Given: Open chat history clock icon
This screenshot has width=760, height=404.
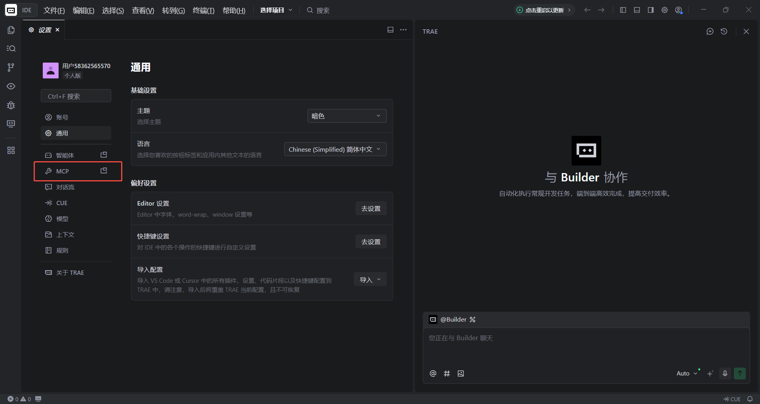Looking at the screenshot, I should 724,31.
